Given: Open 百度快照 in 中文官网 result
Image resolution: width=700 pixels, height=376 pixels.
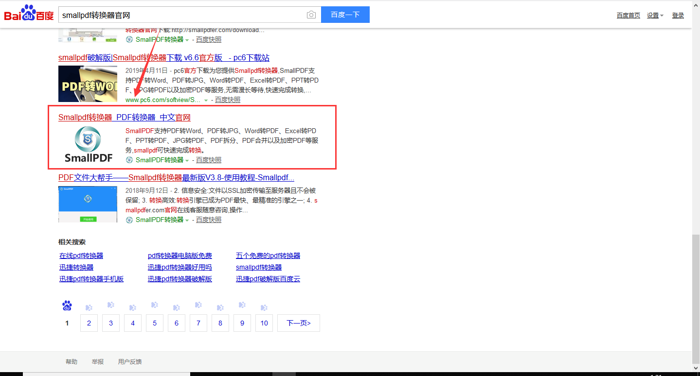Looking at the screenshot, I should coord(209,160).
